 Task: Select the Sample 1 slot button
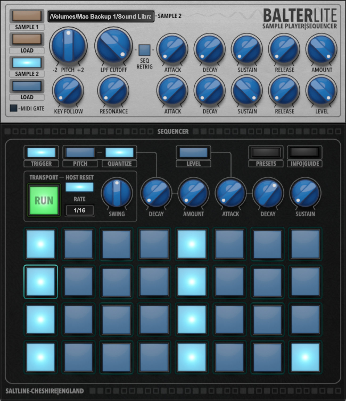27,16
